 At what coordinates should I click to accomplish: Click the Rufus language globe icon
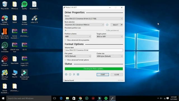point(66,74)
